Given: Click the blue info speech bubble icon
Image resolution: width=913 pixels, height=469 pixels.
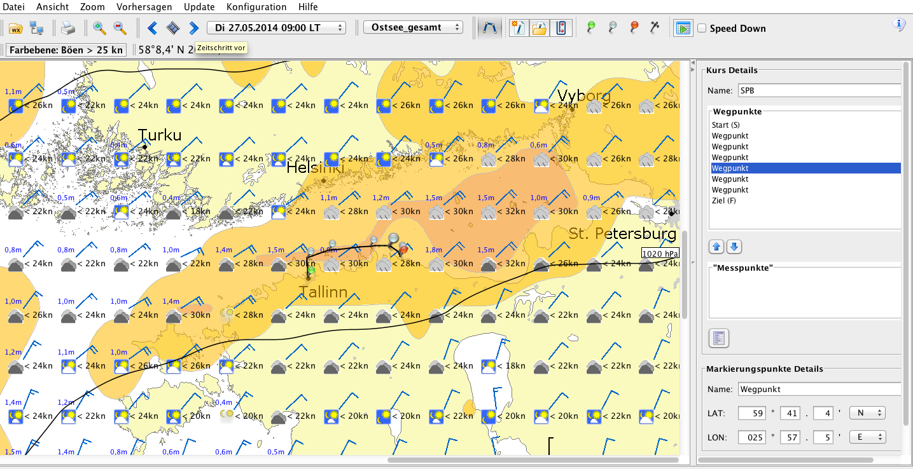Looking at the screenshot, I should tap(899, 25).
